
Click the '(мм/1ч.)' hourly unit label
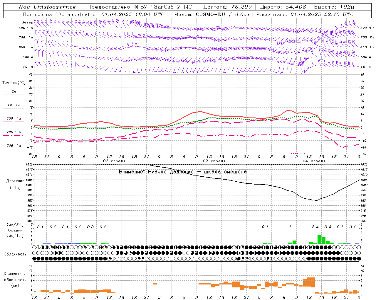(15, 236)
